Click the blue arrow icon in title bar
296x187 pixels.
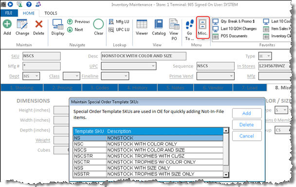pyautogui.click(x=10, y=4)
